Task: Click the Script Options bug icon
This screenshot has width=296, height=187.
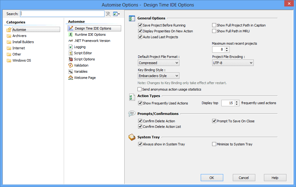Action: 71,59
